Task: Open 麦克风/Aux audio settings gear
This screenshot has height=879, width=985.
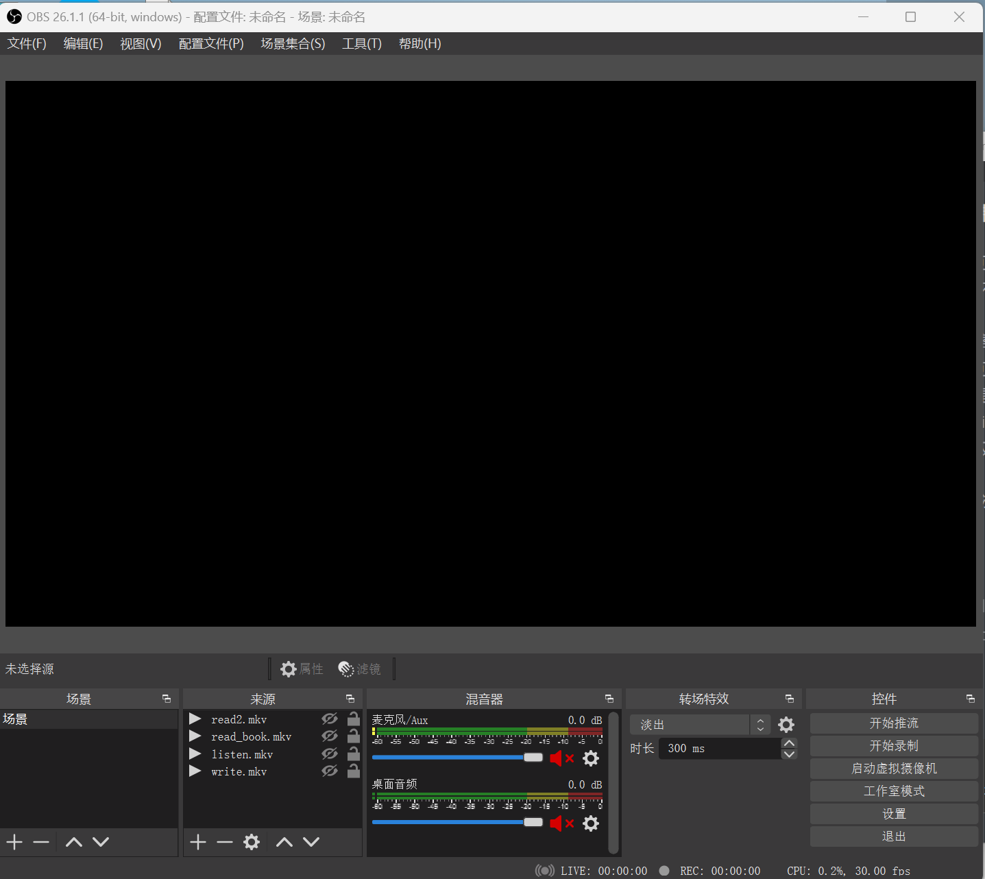Action: [x=591, y=758]
